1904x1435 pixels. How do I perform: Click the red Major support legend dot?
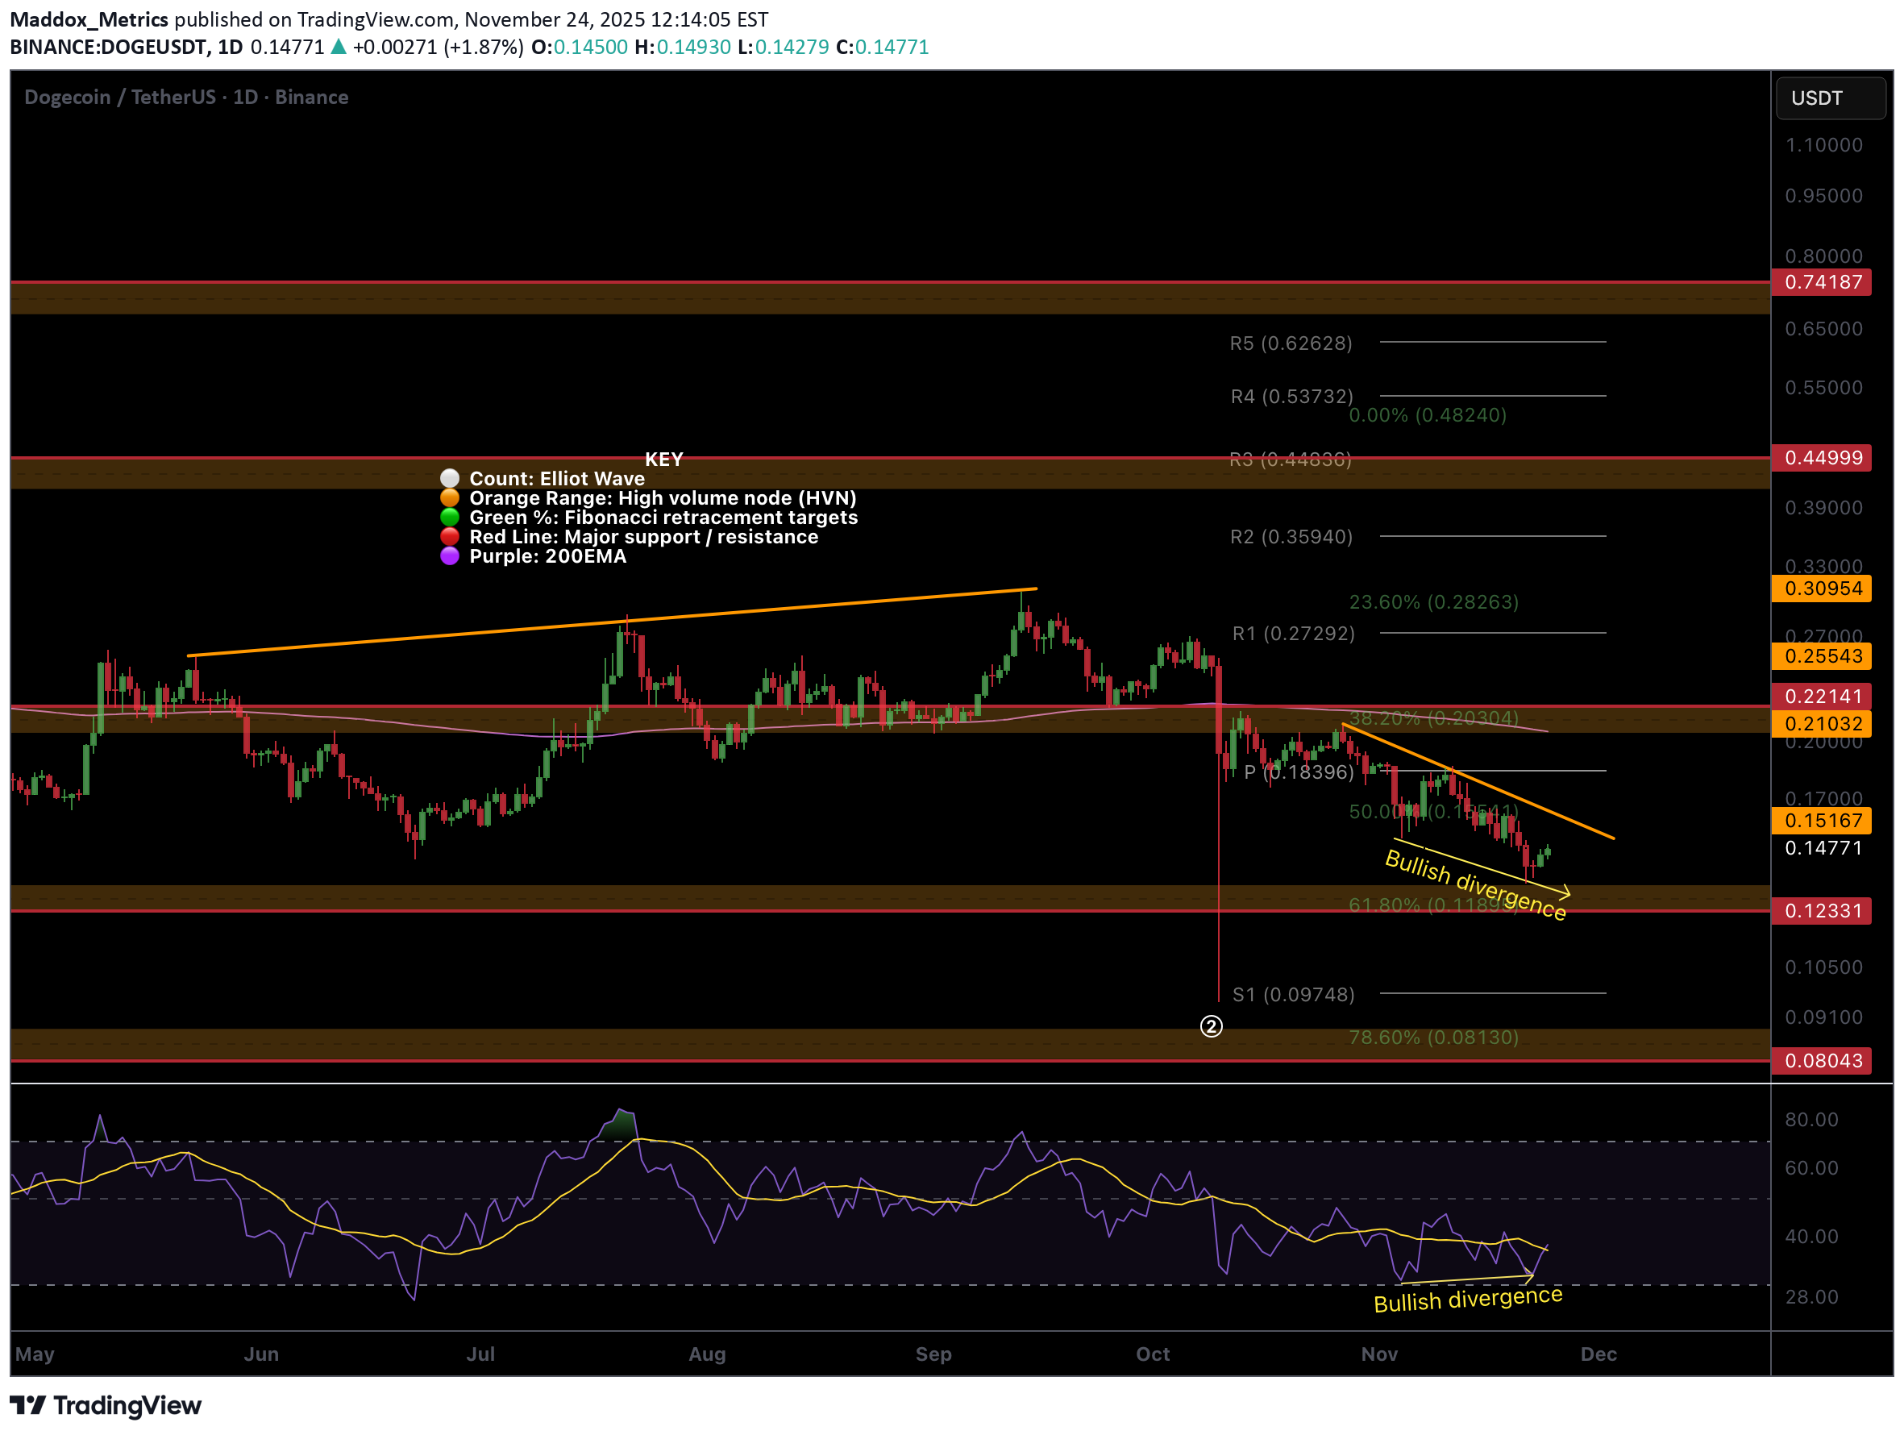(449, 536)
